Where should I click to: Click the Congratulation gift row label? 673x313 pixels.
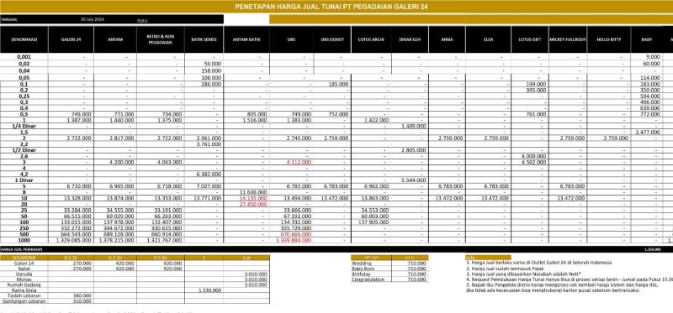click(x=368, y=279)
